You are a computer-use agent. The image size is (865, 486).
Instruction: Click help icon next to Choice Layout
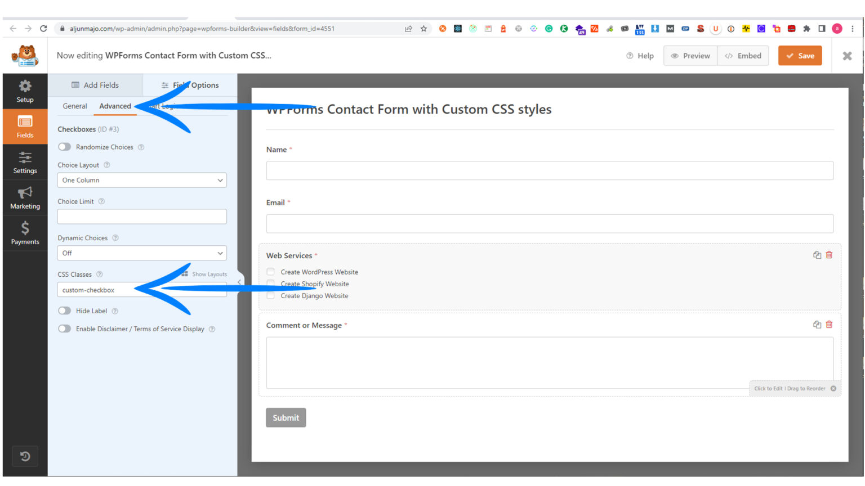point(107,165)
